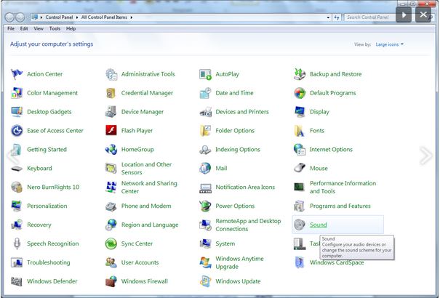
Task: Open the Action Center flag icon
Action: coord(17,74)
